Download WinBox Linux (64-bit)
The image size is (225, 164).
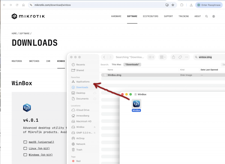[39, 149]
